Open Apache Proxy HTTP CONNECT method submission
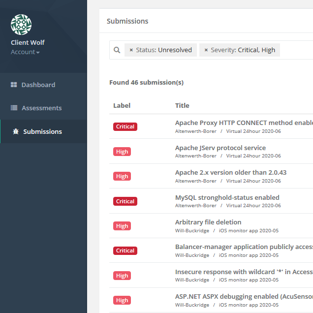This screenshot has height=313, width=313. point(244,123)
